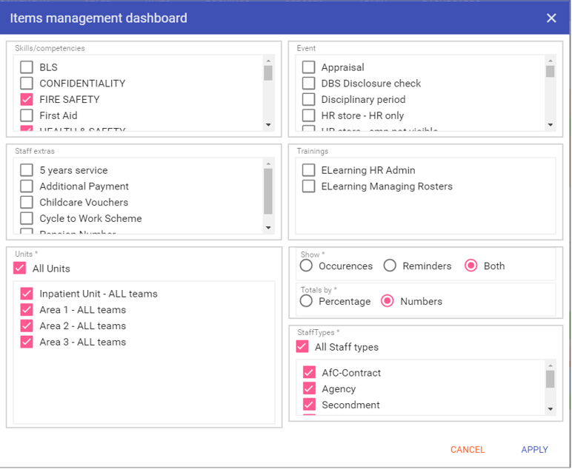Uncheck the FIRE SAFETY skill
572x469 pixels.
coord(27,100)
